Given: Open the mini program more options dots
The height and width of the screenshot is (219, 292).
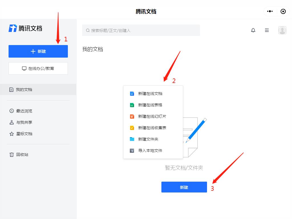Looking at the screenshot, I should 270,11.
